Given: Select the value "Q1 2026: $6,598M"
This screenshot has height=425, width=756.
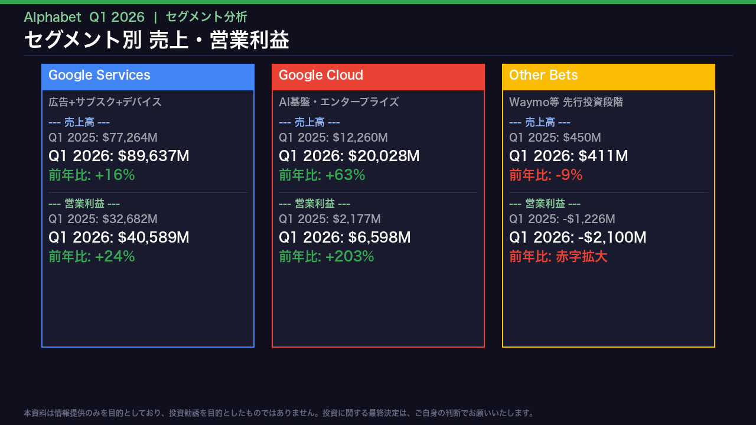Looking at the screenshot, I should pos(344,237).
